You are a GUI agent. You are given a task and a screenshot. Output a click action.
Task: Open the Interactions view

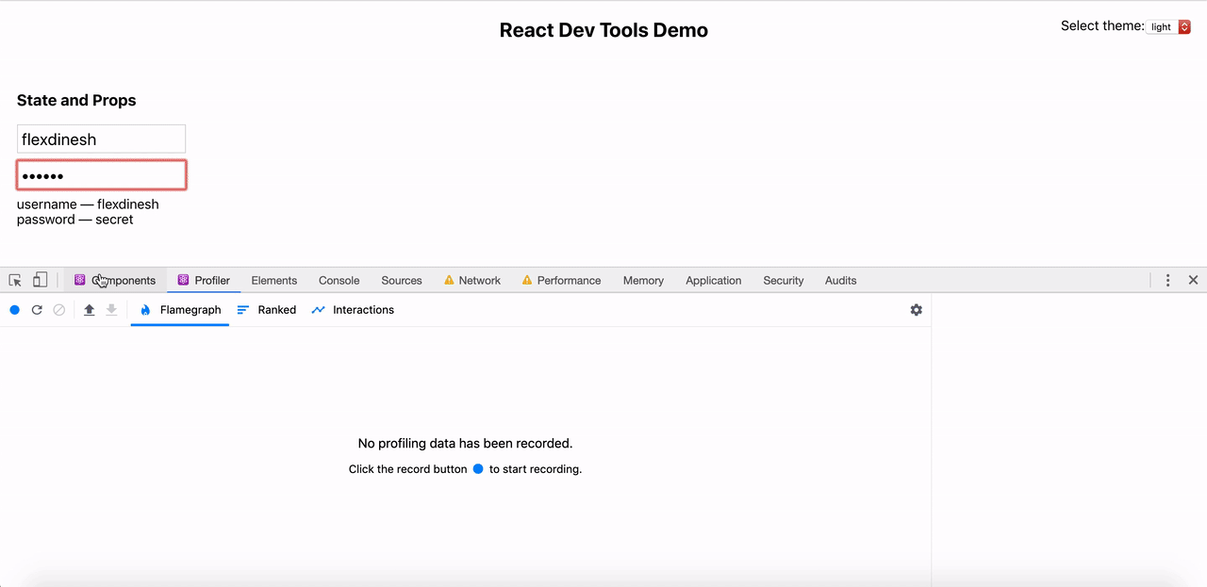tap(353, 310)
